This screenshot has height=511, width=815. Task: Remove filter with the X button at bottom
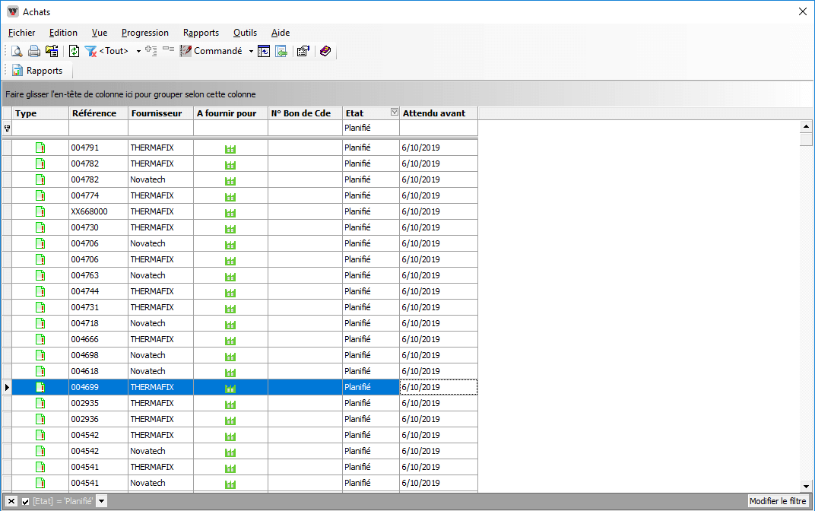click(11, 501)
